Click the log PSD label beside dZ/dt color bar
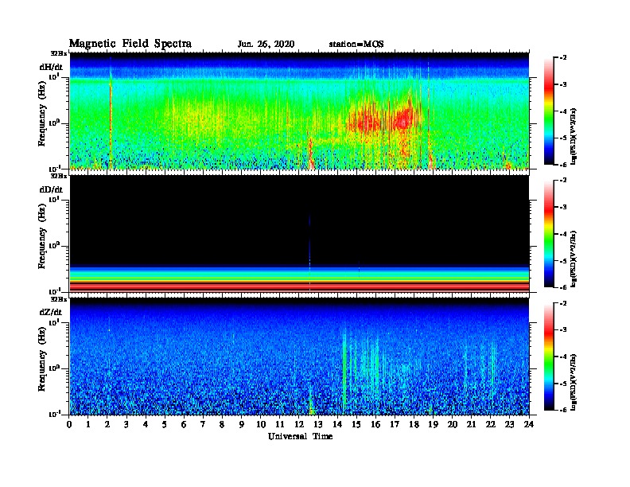Viewport: 630px width, 487px height. point(574,382)
